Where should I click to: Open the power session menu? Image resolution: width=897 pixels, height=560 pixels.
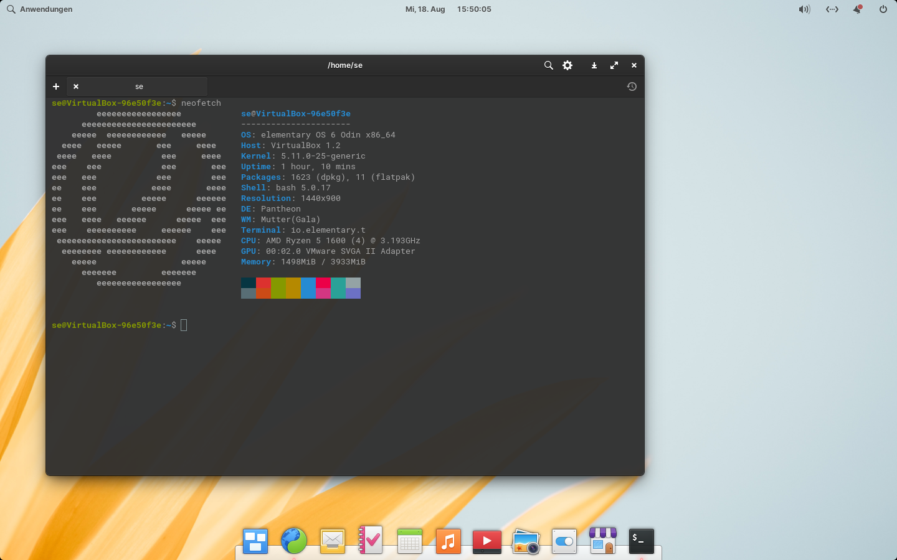pyautogui.click(x=883, y=9)
